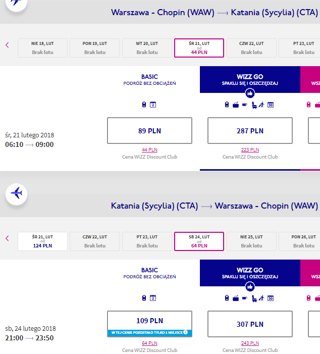Click the thumbs-up badge on outbound WIZZ GO
The width and height of the screenshot is (320, 354).
coord(250,93)
